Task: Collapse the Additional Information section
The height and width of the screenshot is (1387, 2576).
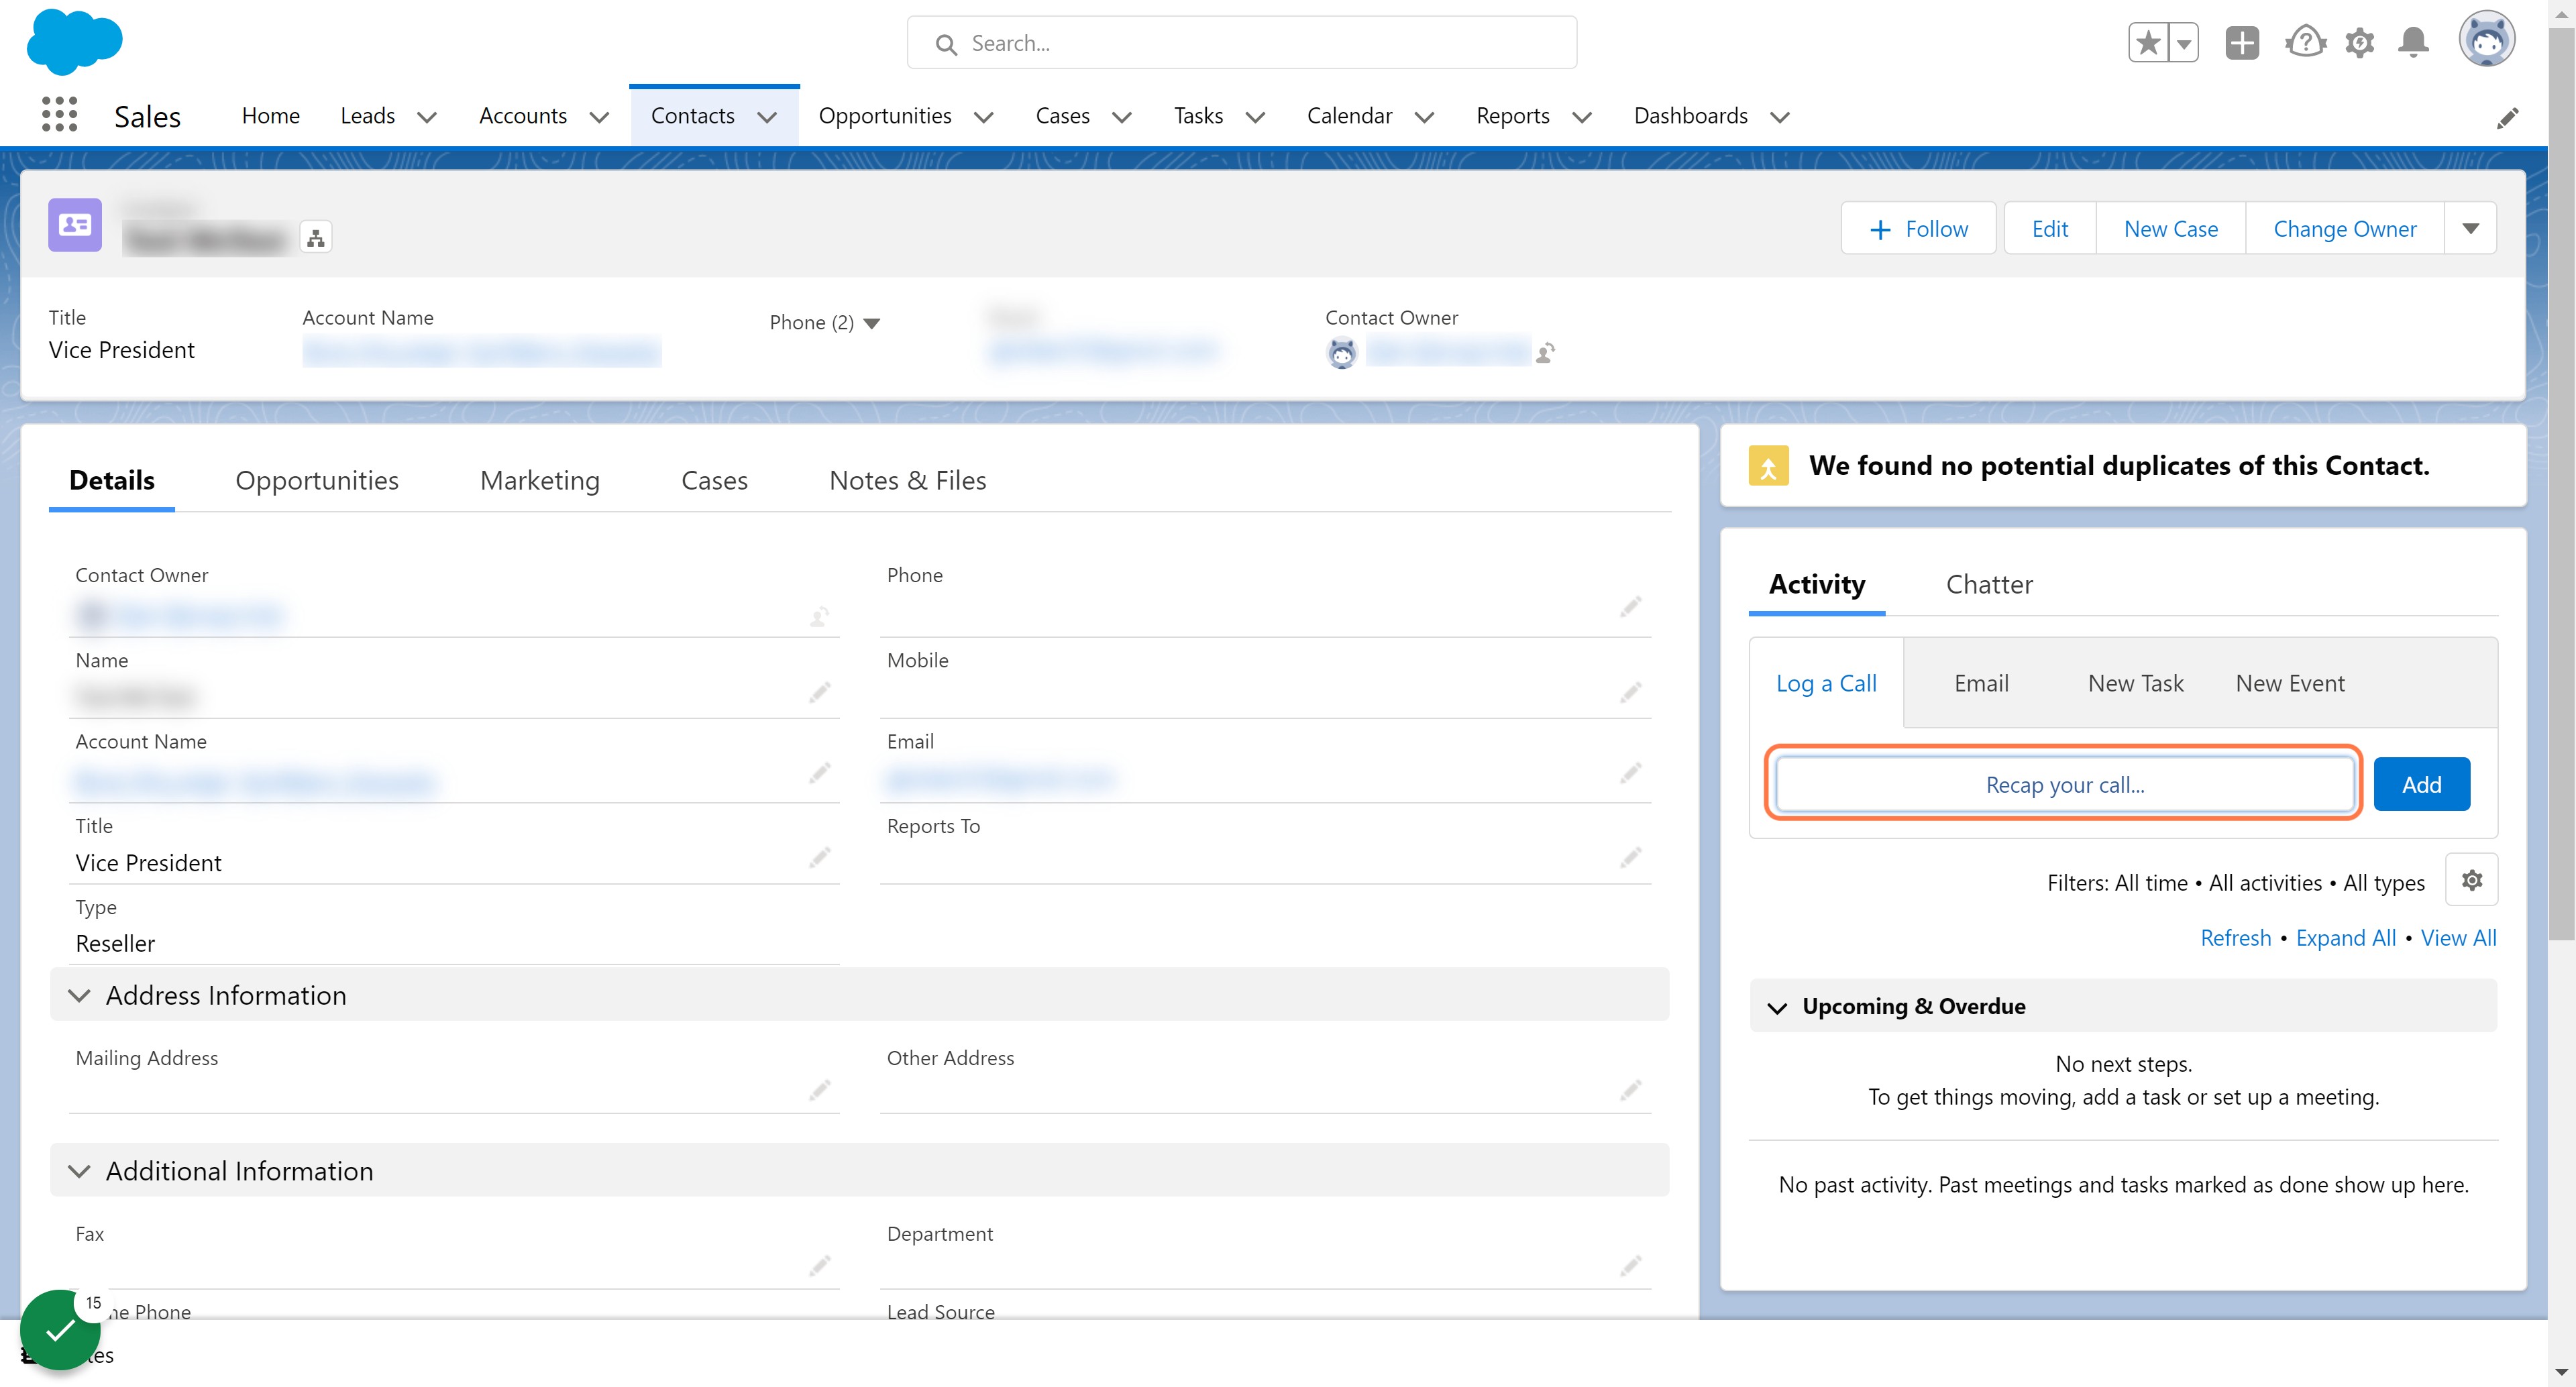Action: point(79,1171)
